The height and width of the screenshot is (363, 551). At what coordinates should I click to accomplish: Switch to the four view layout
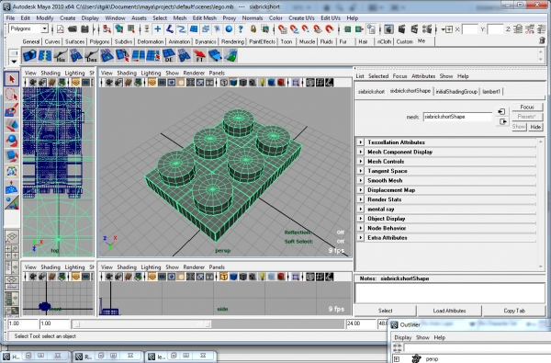coord(12,252)
